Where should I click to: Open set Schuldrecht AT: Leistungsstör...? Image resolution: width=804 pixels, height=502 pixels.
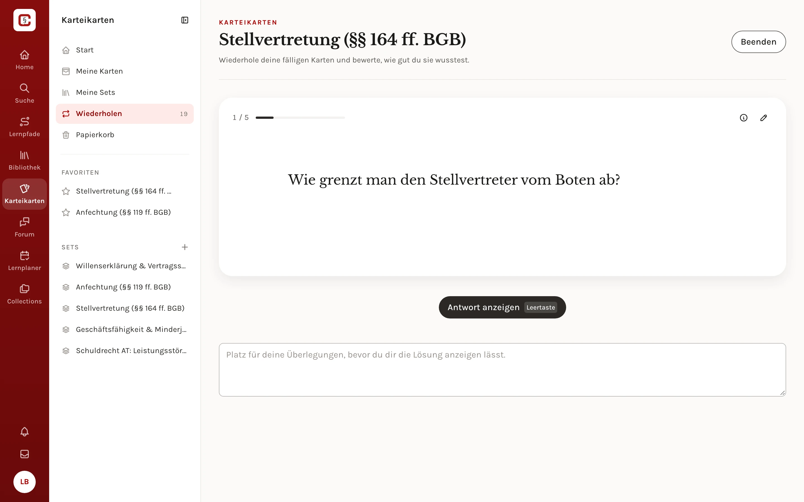tap(125, 351)
